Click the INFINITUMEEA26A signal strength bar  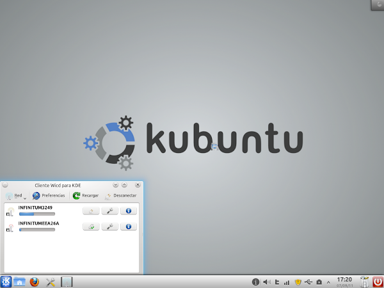pyautogui.click(x=37, y=230)
